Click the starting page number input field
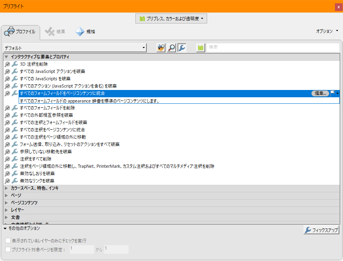 [x=81, y=249]
